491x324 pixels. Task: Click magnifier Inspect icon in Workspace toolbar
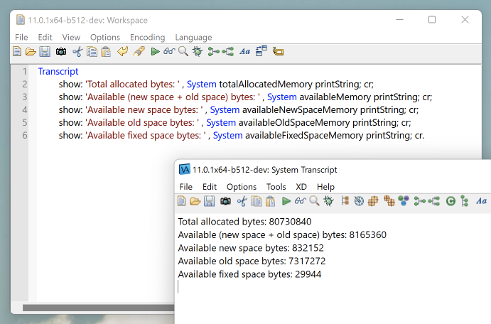pyautogui.click(x=183, y=51)
